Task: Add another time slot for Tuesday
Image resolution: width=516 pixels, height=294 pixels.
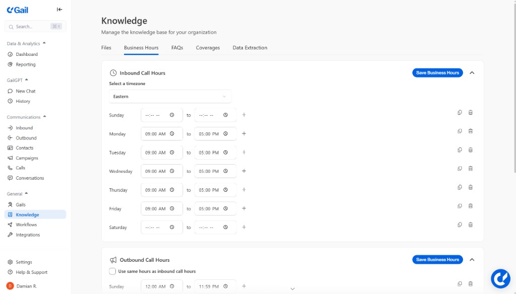Action: (x=244, y=152)
